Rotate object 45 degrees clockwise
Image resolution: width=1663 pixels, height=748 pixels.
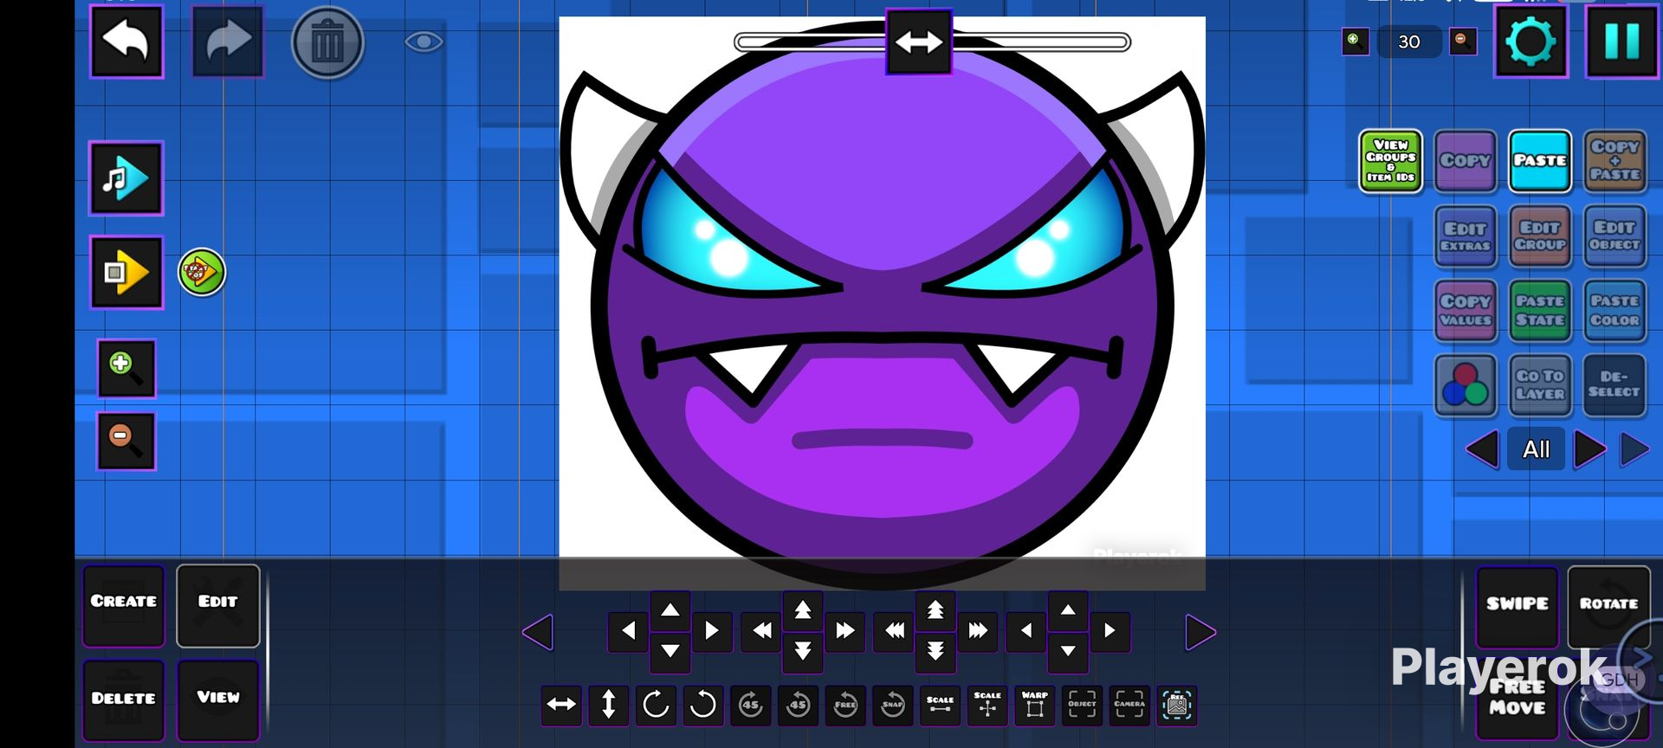[751, 705]
